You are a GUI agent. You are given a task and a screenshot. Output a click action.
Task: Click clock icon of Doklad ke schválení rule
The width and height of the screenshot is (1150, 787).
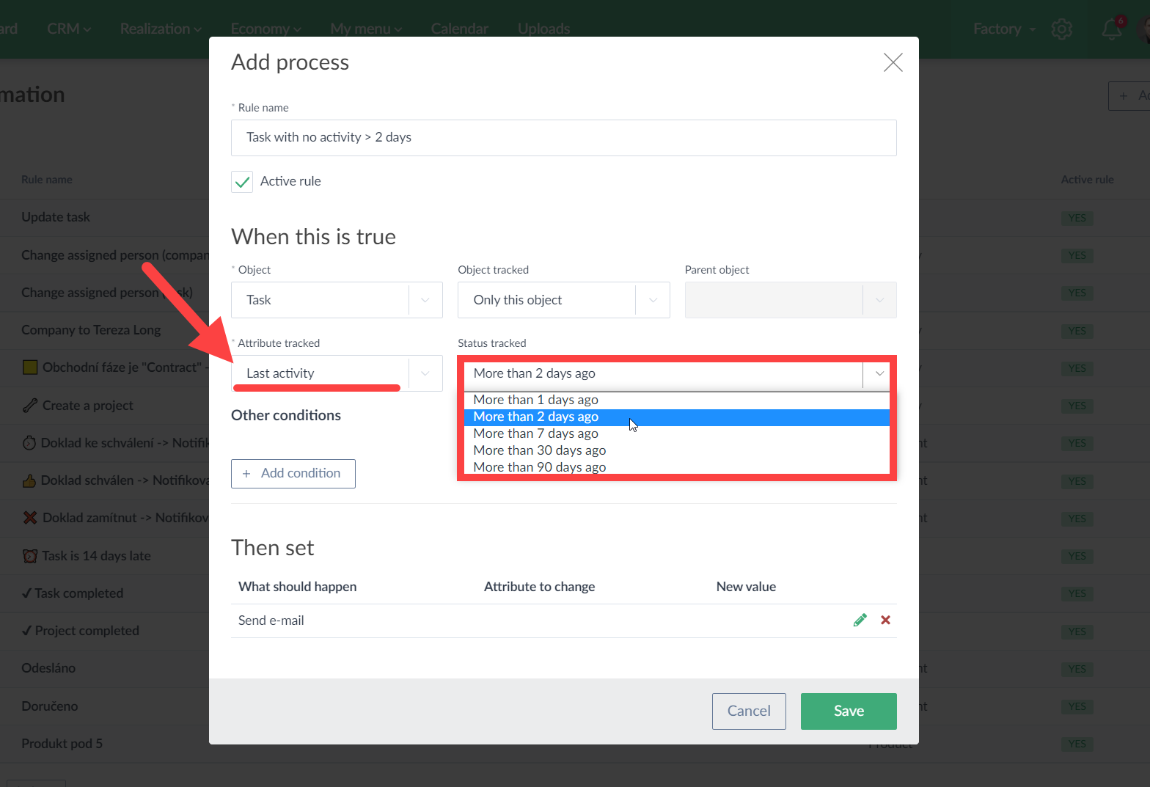coord(29,443)
